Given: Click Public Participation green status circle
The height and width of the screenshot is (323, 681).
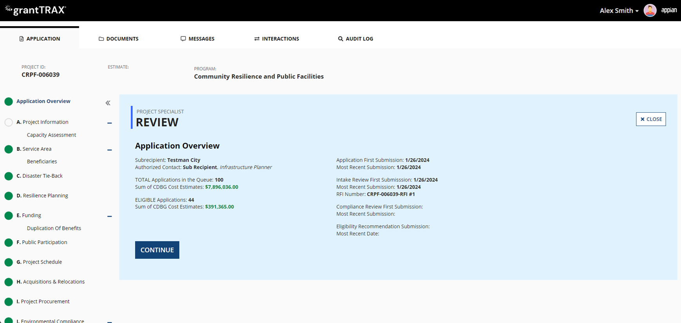Looking at the screenshot, I should pos(9,243).
